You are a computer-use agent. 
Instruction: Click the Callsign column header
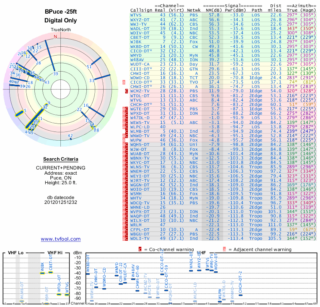[141, 10]
